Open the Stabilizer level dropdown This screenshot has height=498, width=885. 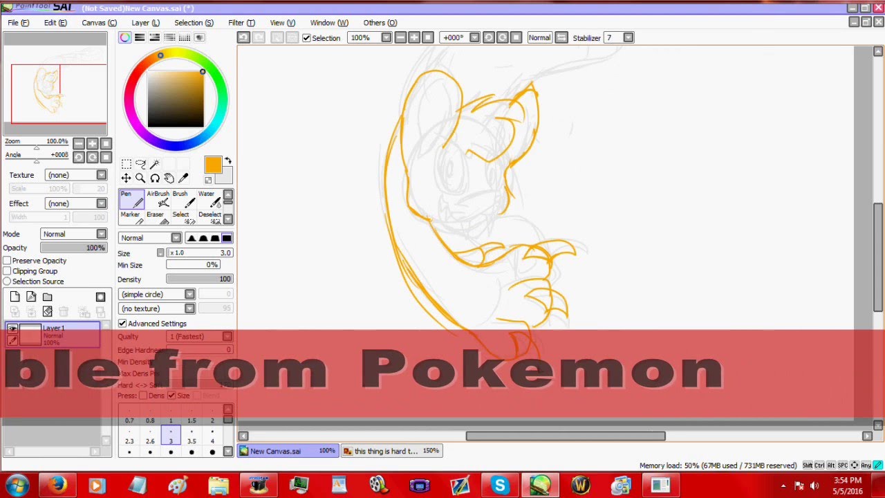619,37
